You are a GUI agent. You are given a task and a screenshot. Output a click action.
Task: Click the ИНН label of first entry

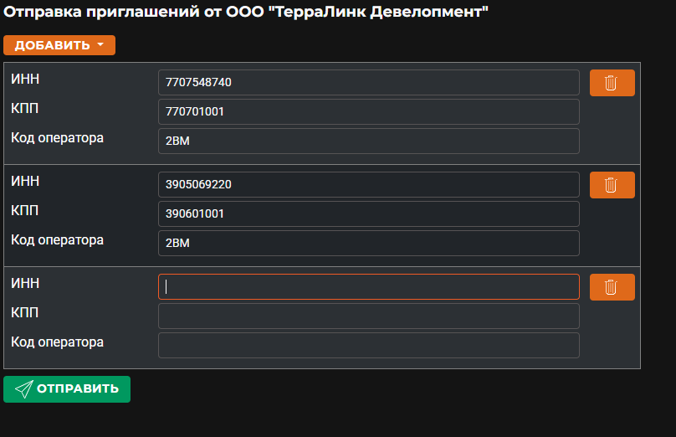(25, 79)
